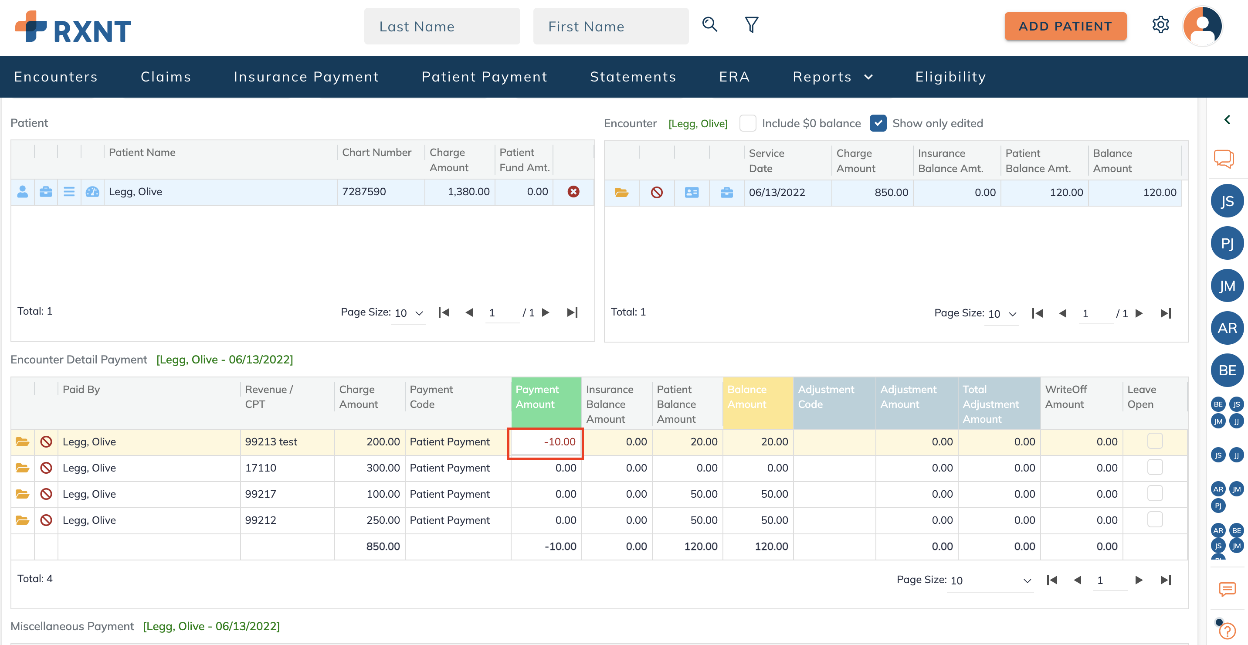The width and height of the screenshot is (1248, 645).
Task: Open the Patient grid Page Size dropdown
Action: pyautogui.click(x=408, y=313)
